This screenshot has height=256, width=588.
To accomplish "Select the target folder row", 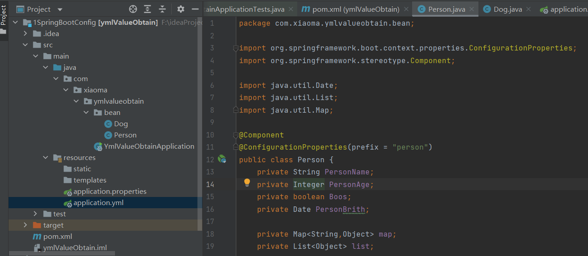I will 105,225.
